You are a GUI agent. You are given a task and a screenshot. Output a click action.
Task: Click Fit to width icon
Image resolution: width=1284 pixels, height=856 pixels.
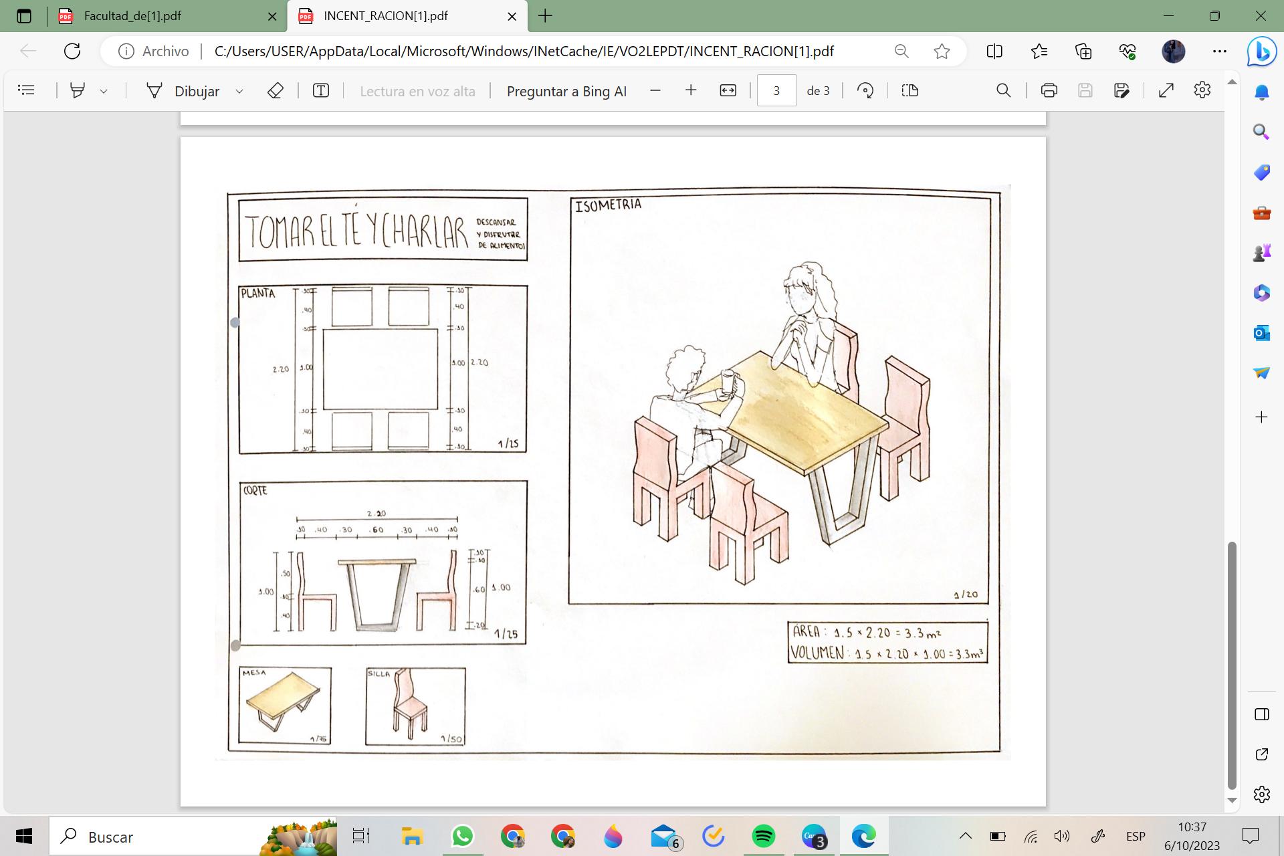728,90
